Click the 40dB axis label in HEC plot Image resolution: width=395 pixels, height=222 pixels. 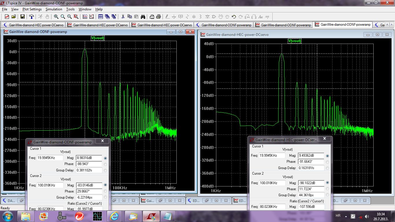tap(208, 44)
